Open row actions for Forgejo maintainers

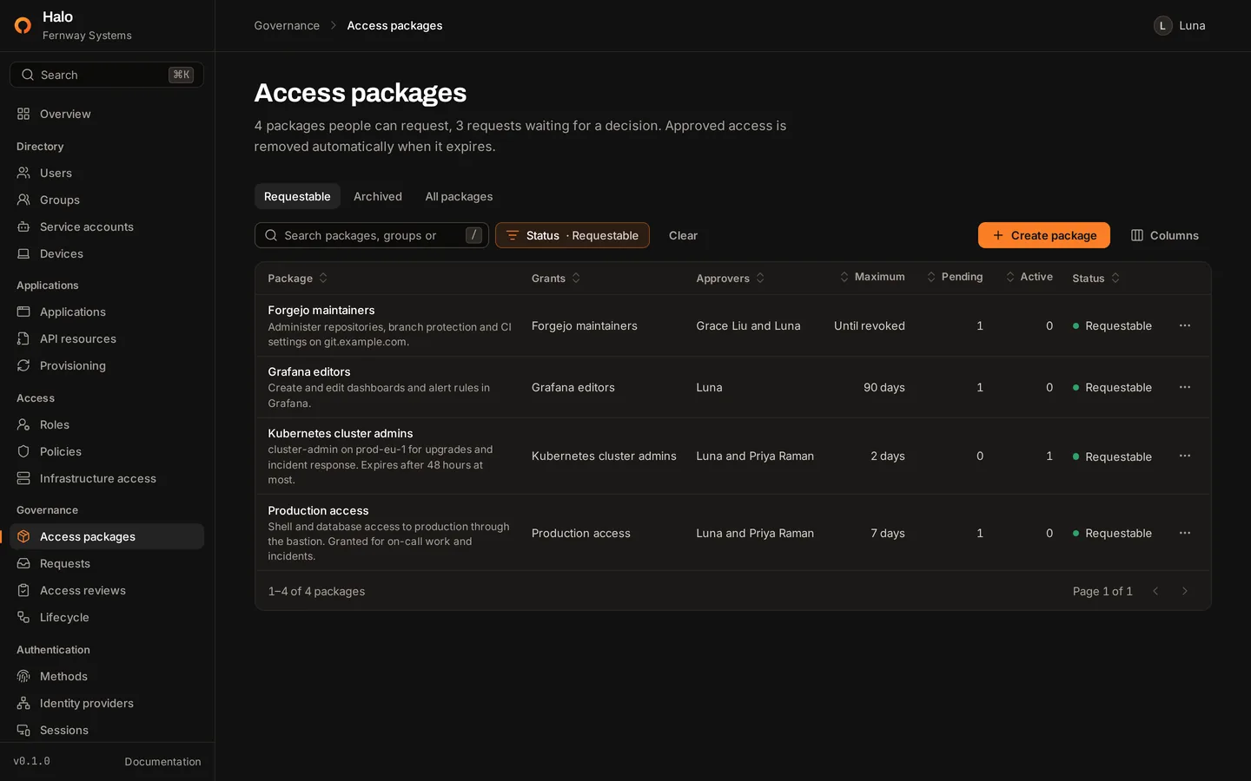(1184, 325)
